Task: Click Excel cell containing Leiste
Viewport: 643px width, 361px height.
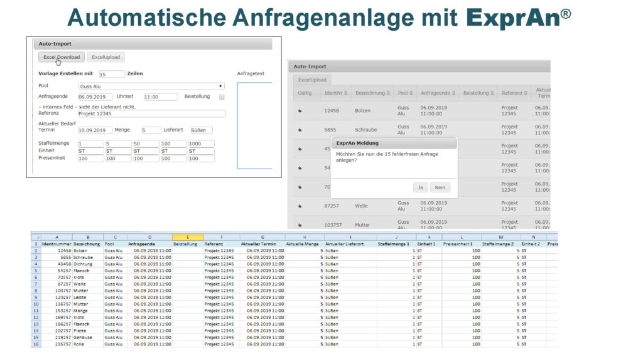Action: [88, 298]
